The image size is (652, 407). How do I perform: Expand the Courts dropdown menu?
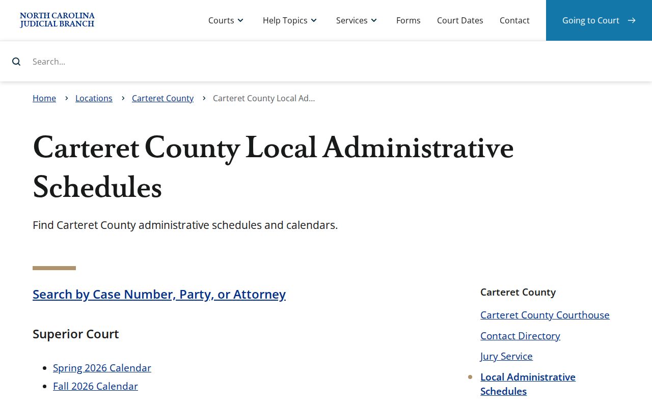click(x=226, y=20)
